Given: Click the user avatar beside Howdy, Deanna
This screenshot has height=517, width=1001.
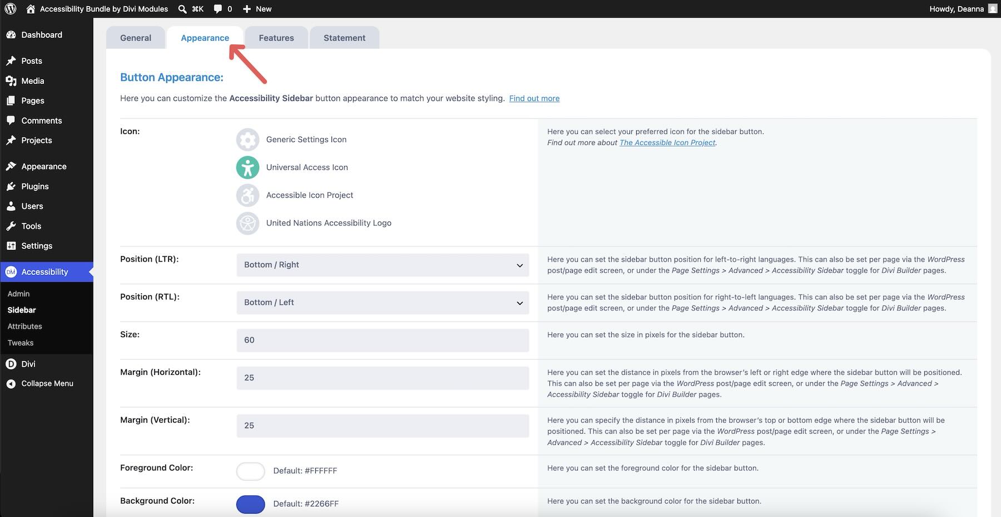Looking at the screenshot, I should click(x=993, y=9).
